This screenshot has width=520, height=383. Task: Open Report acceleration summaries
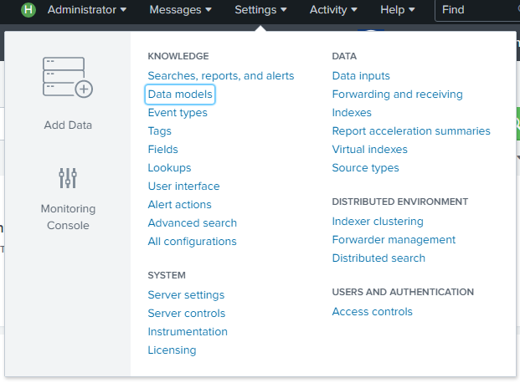pos(411,131)
